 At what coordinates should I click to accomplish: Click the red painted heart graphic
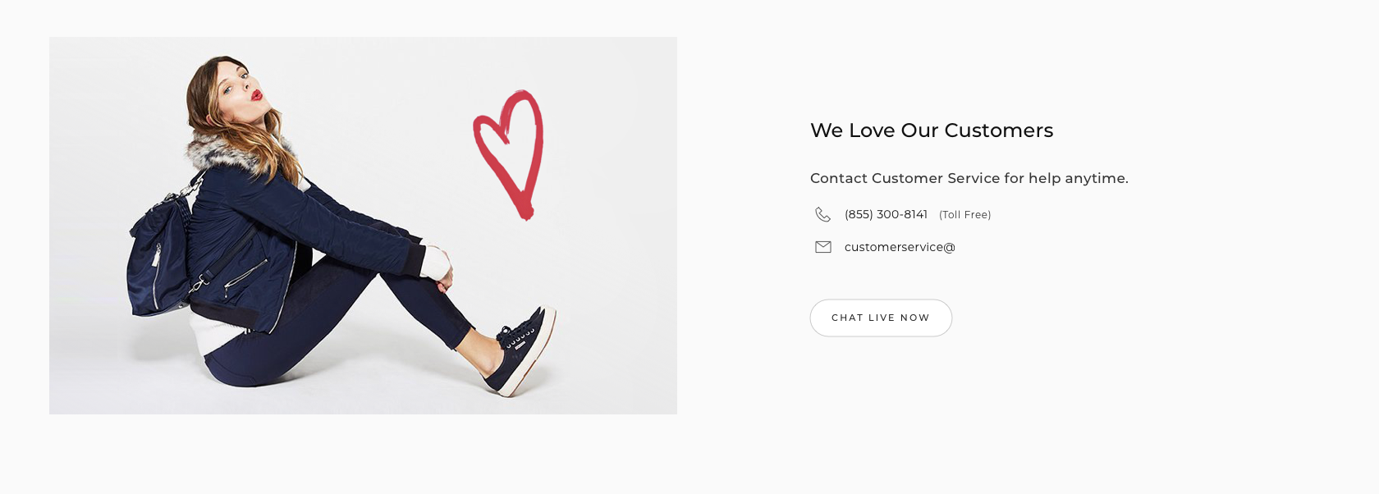point(511,153)
